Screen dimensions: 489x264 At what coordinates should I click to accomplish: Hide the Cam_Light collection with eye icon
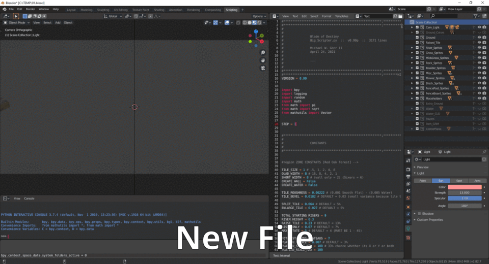click(479, 27)
